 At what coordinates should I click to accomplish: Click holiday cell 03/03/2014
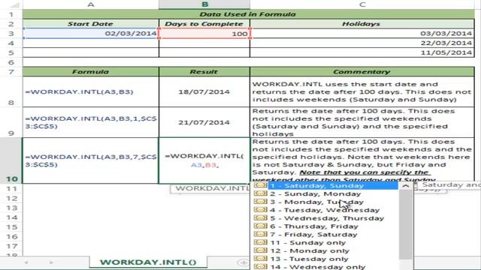pyautogui.click(x=362, y=33)
